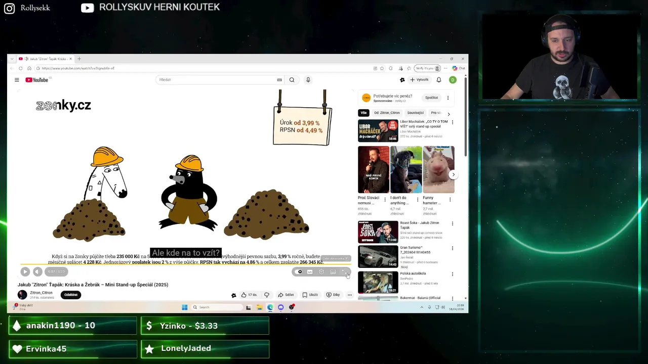Open the YouTube hamburger guide menu
648x364 pixels.
click(17, 80)
